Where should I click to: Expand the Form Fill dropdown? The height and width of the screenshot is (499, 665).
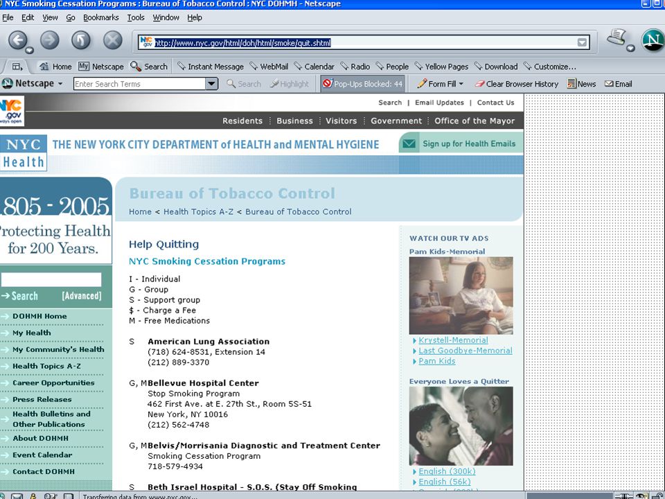pos(461,84)
